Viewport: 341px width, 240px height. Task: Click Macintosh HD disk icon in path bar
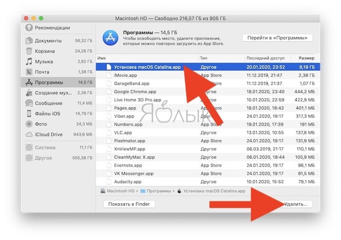point(103,191)
